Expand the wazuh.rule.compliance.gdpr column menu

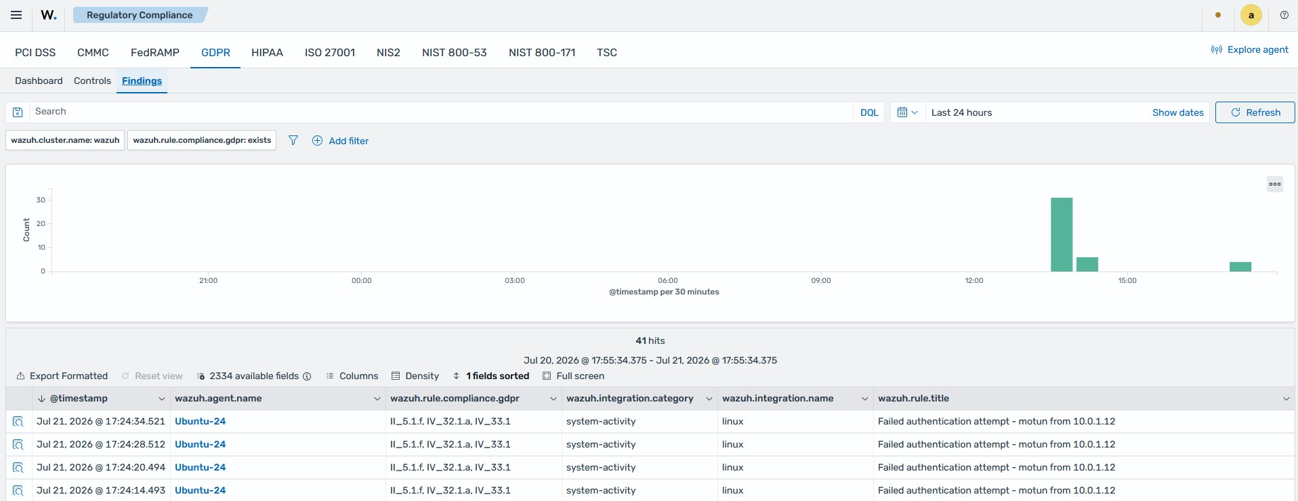tap(553, 399)
